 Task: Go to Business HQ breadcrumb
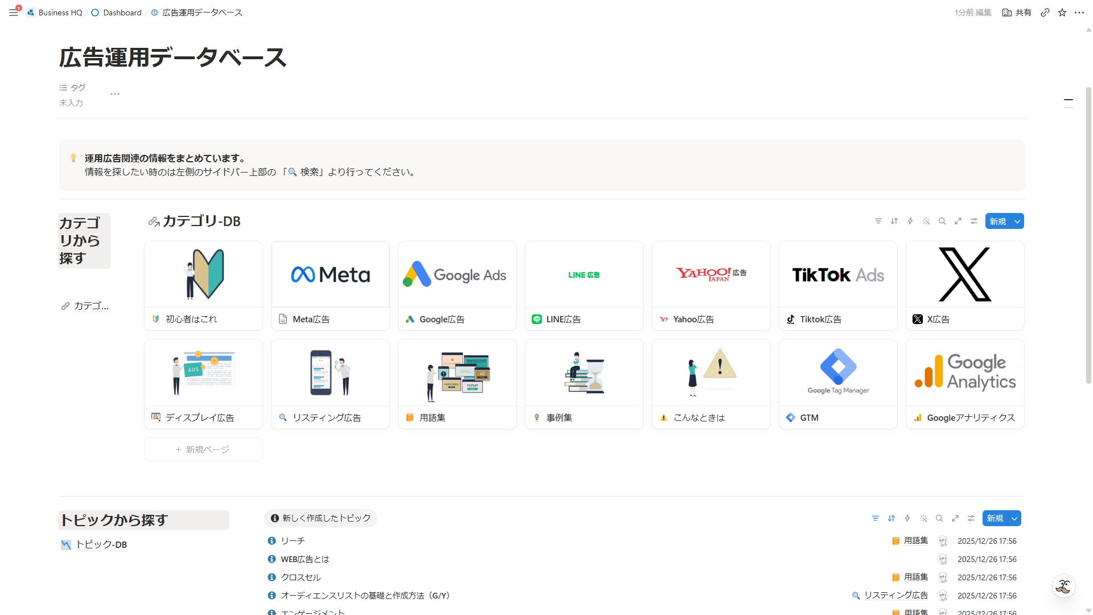point(55,13)
